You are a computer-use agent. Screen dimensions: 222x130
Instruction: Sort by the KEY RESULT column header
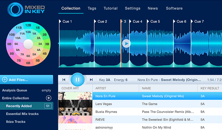[x=210, y=88]
